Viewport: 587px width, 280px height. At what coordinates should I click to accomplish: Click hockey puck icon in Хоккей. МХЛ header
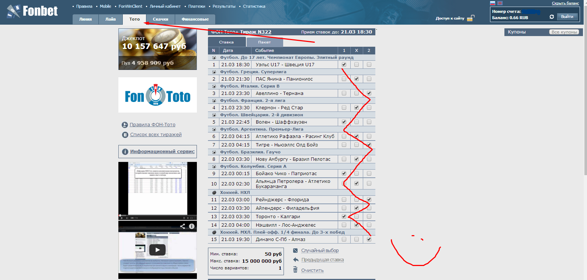click(x=214, y=232)
